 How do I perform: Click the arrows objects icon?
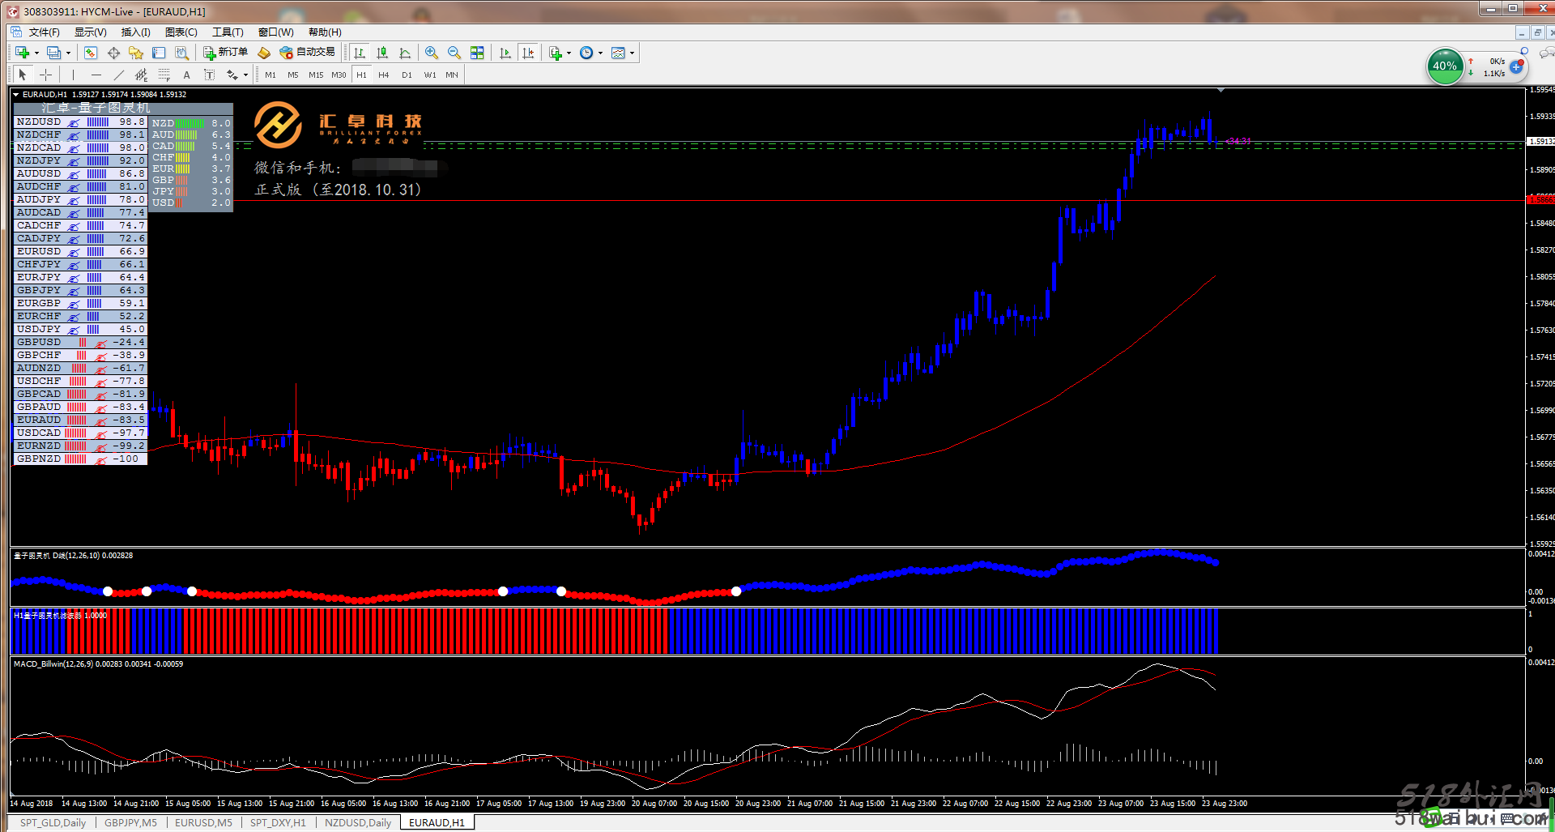pyautogui.click(x=232, y=75)
